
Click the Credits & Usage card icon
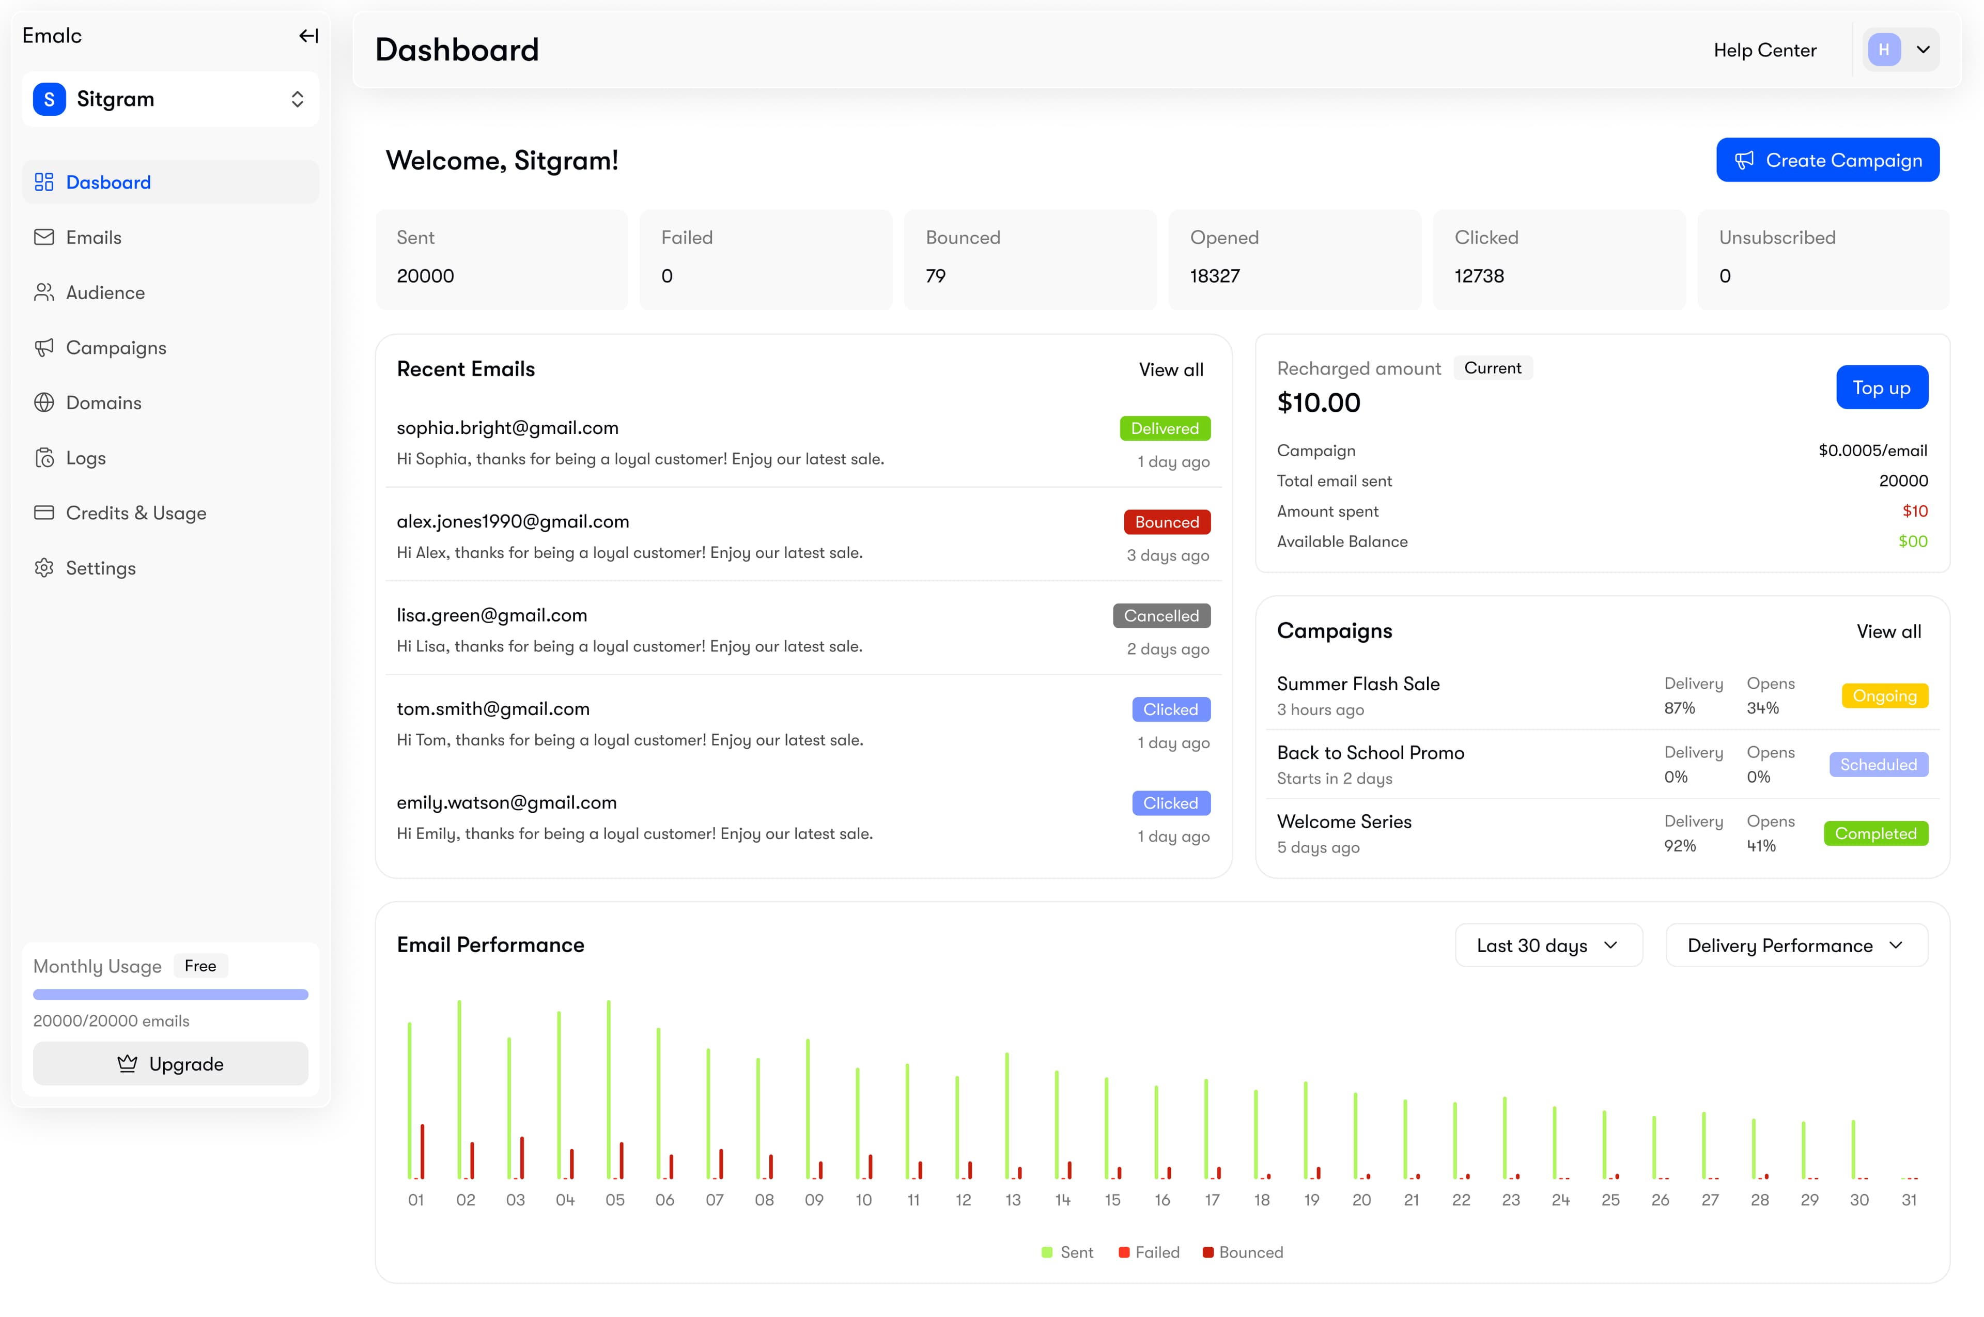click(44, 513)
